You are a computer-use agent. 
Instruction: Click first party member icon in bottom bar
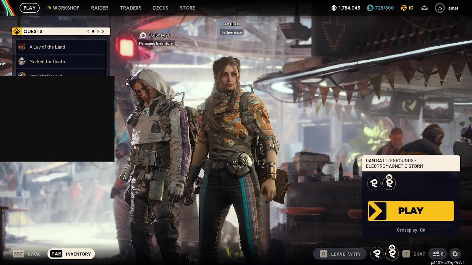pos(377,254)
